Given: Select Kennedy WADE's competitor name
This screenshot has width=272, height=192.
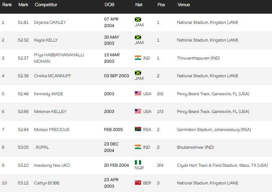Looking at the screenshot, I should [x=49, y=94].
